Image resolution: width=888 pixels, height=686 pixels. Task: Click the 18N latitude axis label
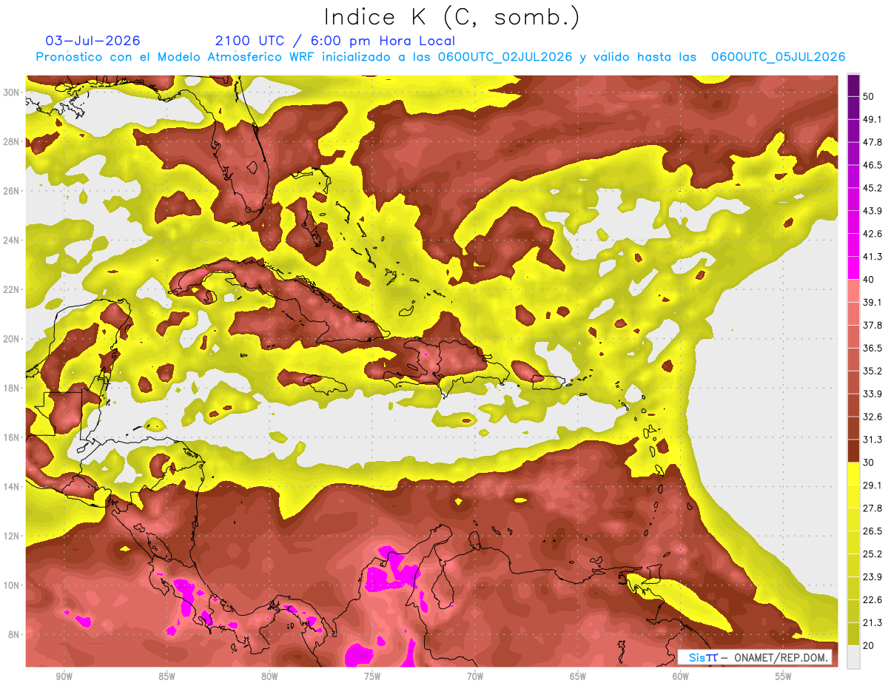click(x=11, y=388)
